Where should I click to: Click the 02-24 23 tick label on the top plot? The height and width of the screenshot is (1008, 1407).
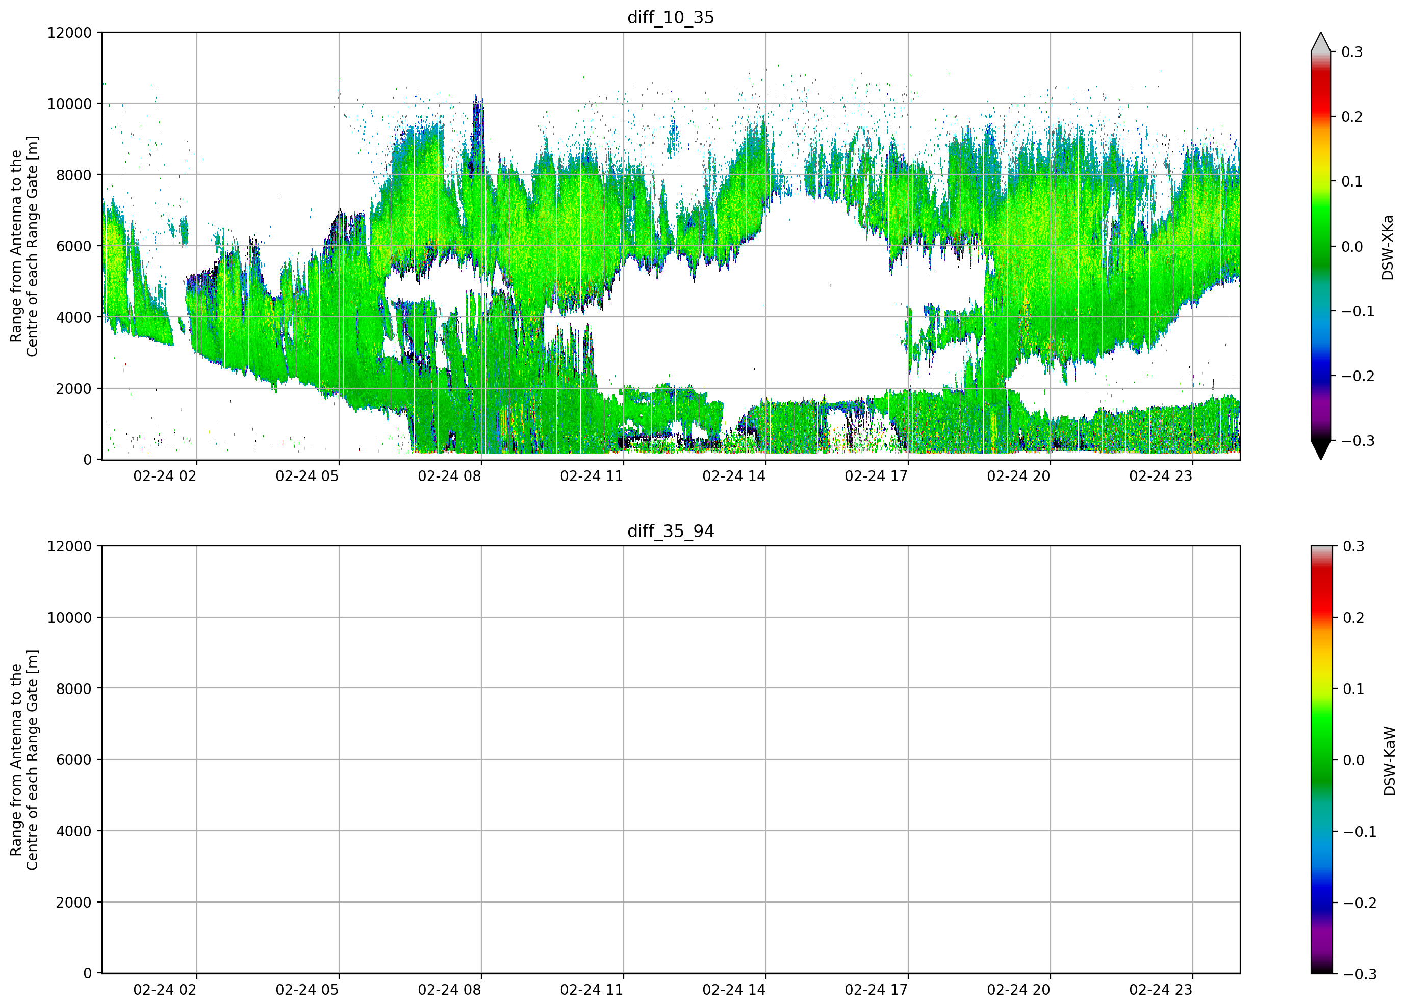(x=1161, y=476)
